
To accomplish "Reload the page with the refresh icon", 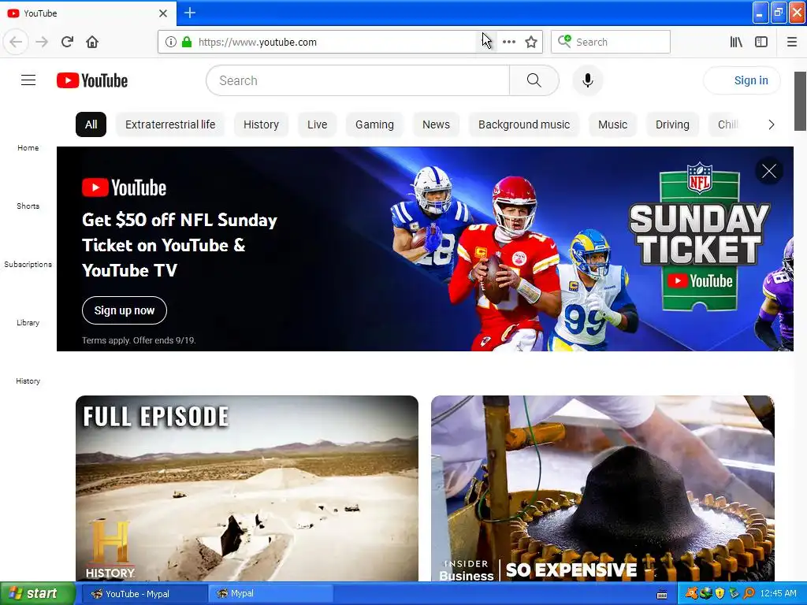I will pyautogui.click(x=67, y=42).
